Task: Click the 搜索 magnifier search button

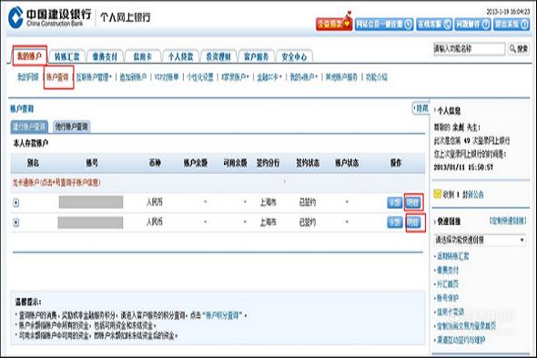Action: (x=519, y=49)
